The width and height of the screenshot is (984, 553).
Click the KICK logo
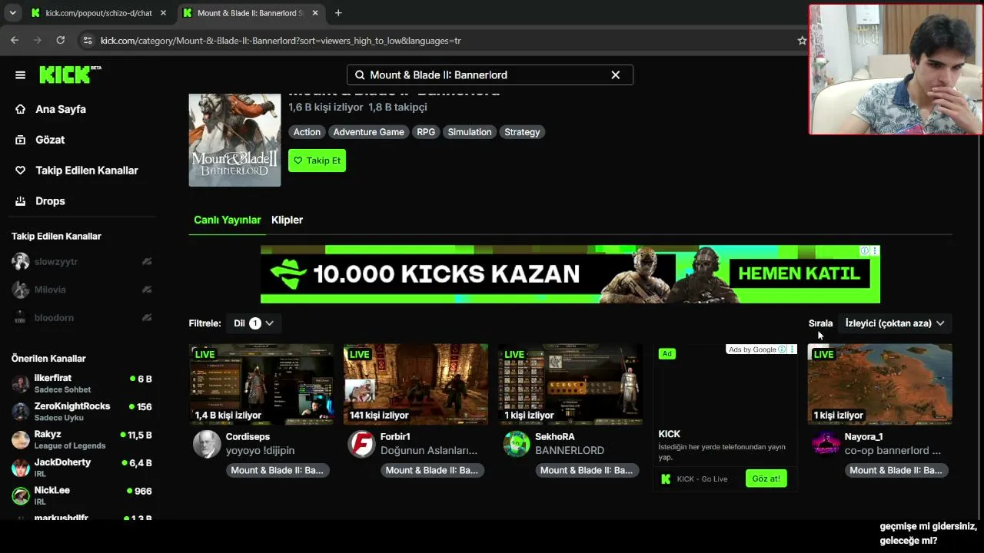point(69,74)
